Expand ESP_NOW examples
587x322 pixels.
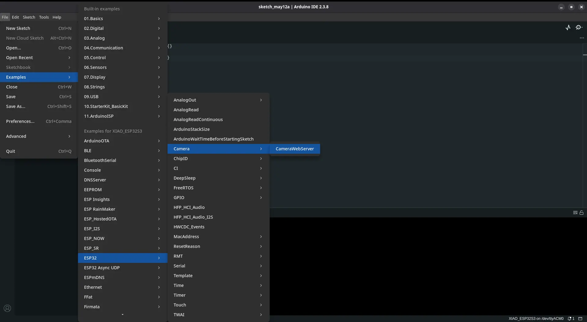click(x=123, y=238)
